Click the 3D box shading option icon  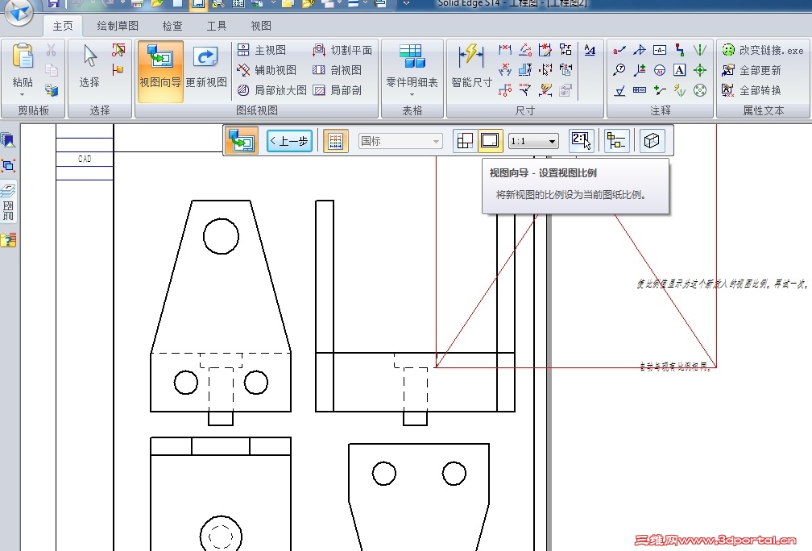652,141
